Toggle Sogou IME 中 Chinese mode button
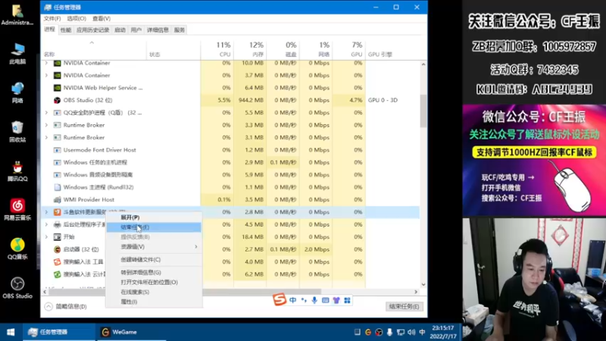Image resolution: width=606 pixels, height=341 pixels. click(x=293, y=300)
